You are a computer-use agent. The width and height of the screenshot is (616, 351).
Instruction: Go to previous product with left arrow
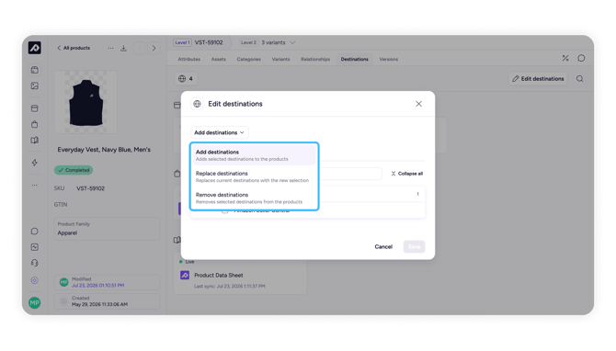point(140,48)
